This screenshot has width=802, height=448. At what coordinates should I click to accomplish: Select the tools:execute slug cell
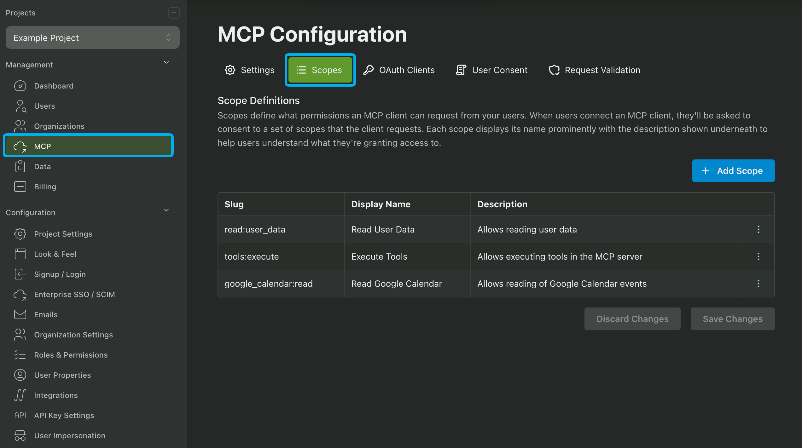tap(252, 256)
